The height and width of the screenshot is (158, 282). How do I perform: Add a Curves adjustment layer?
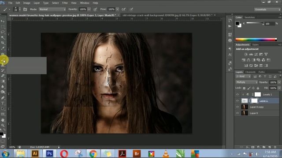256,54
